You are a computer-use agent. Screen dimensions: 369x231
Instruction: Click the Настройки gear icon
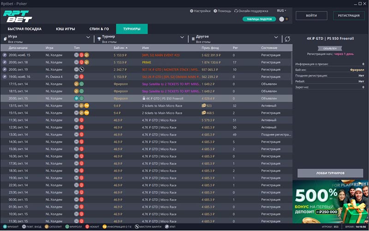click(191, 11)
